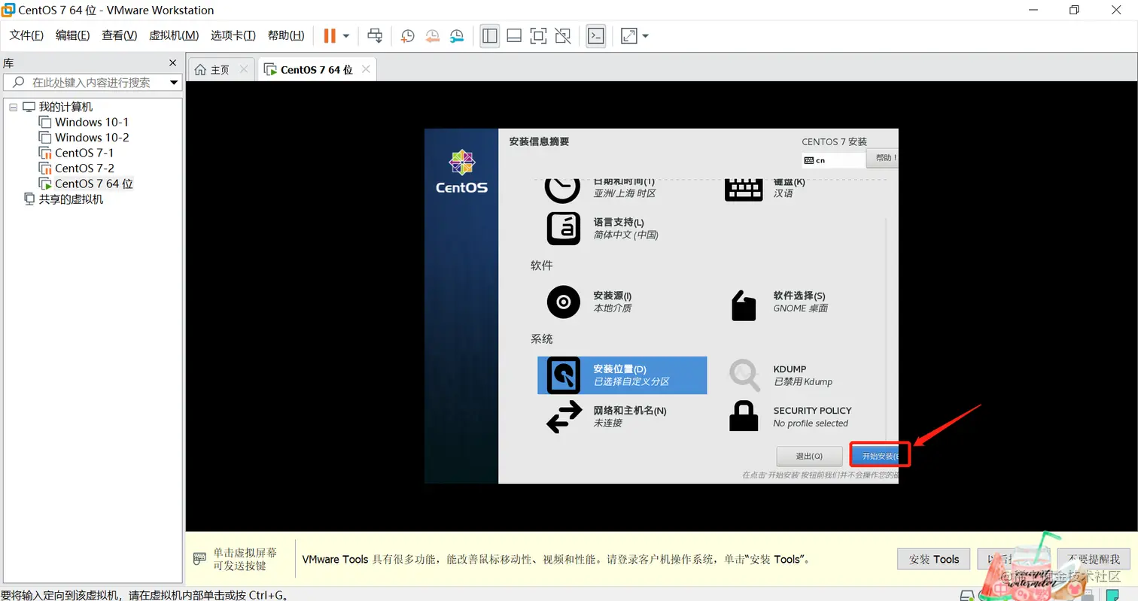Screen dimensions: 1138x601
Task: Open KDUMP magnifier icon
Action: pos(745,375)
